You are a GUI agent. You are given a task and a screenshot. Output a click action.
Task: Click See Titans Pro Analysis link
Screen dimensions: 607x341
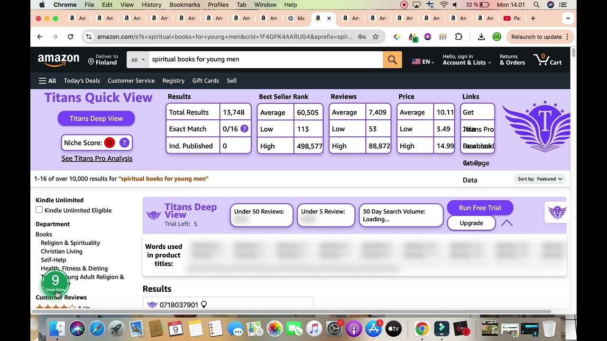click(x=97, y=158)
